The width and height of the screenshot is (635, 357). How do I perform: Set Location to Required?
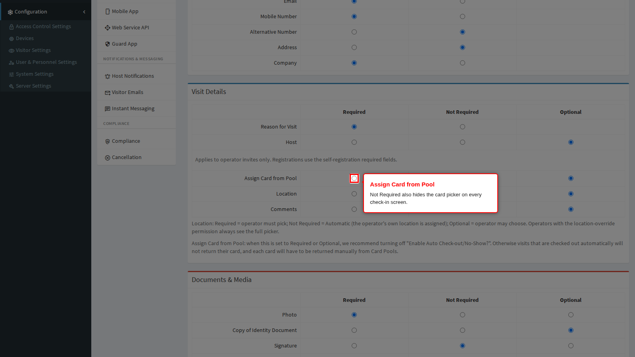pos(354,194)
